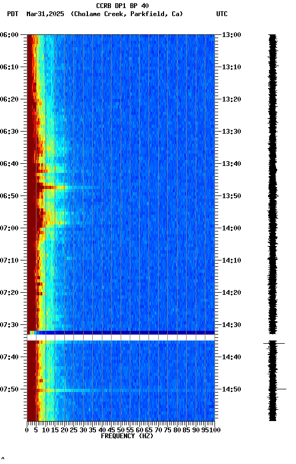296x464 pixels.
Task: Click the title text 'CCRB DP1 BP 40'
Action: 122,6
